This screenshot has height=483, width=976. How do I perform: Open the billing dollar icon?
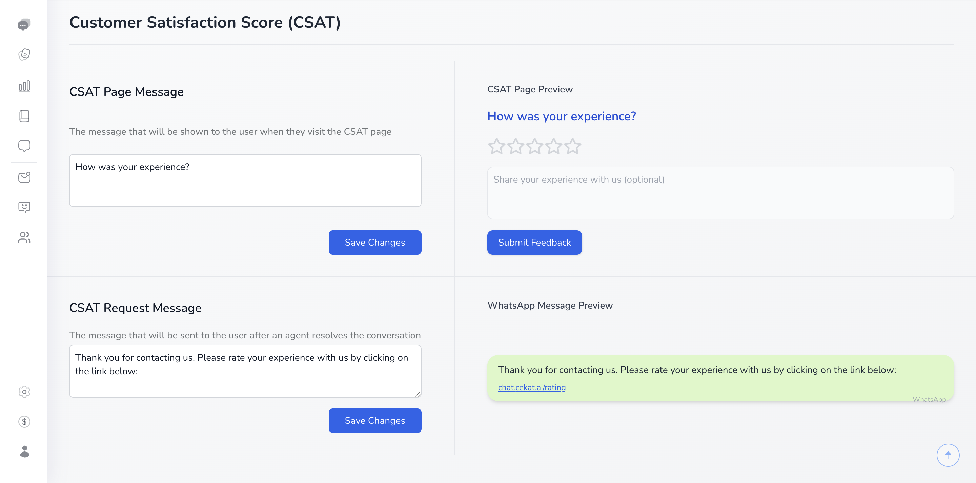(24, 422)
